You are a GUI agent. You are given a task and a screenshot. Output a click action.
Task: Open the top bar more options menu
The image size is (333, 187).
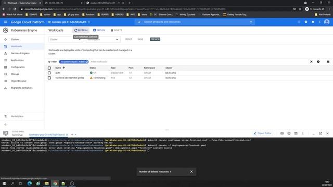coord(319,22)
